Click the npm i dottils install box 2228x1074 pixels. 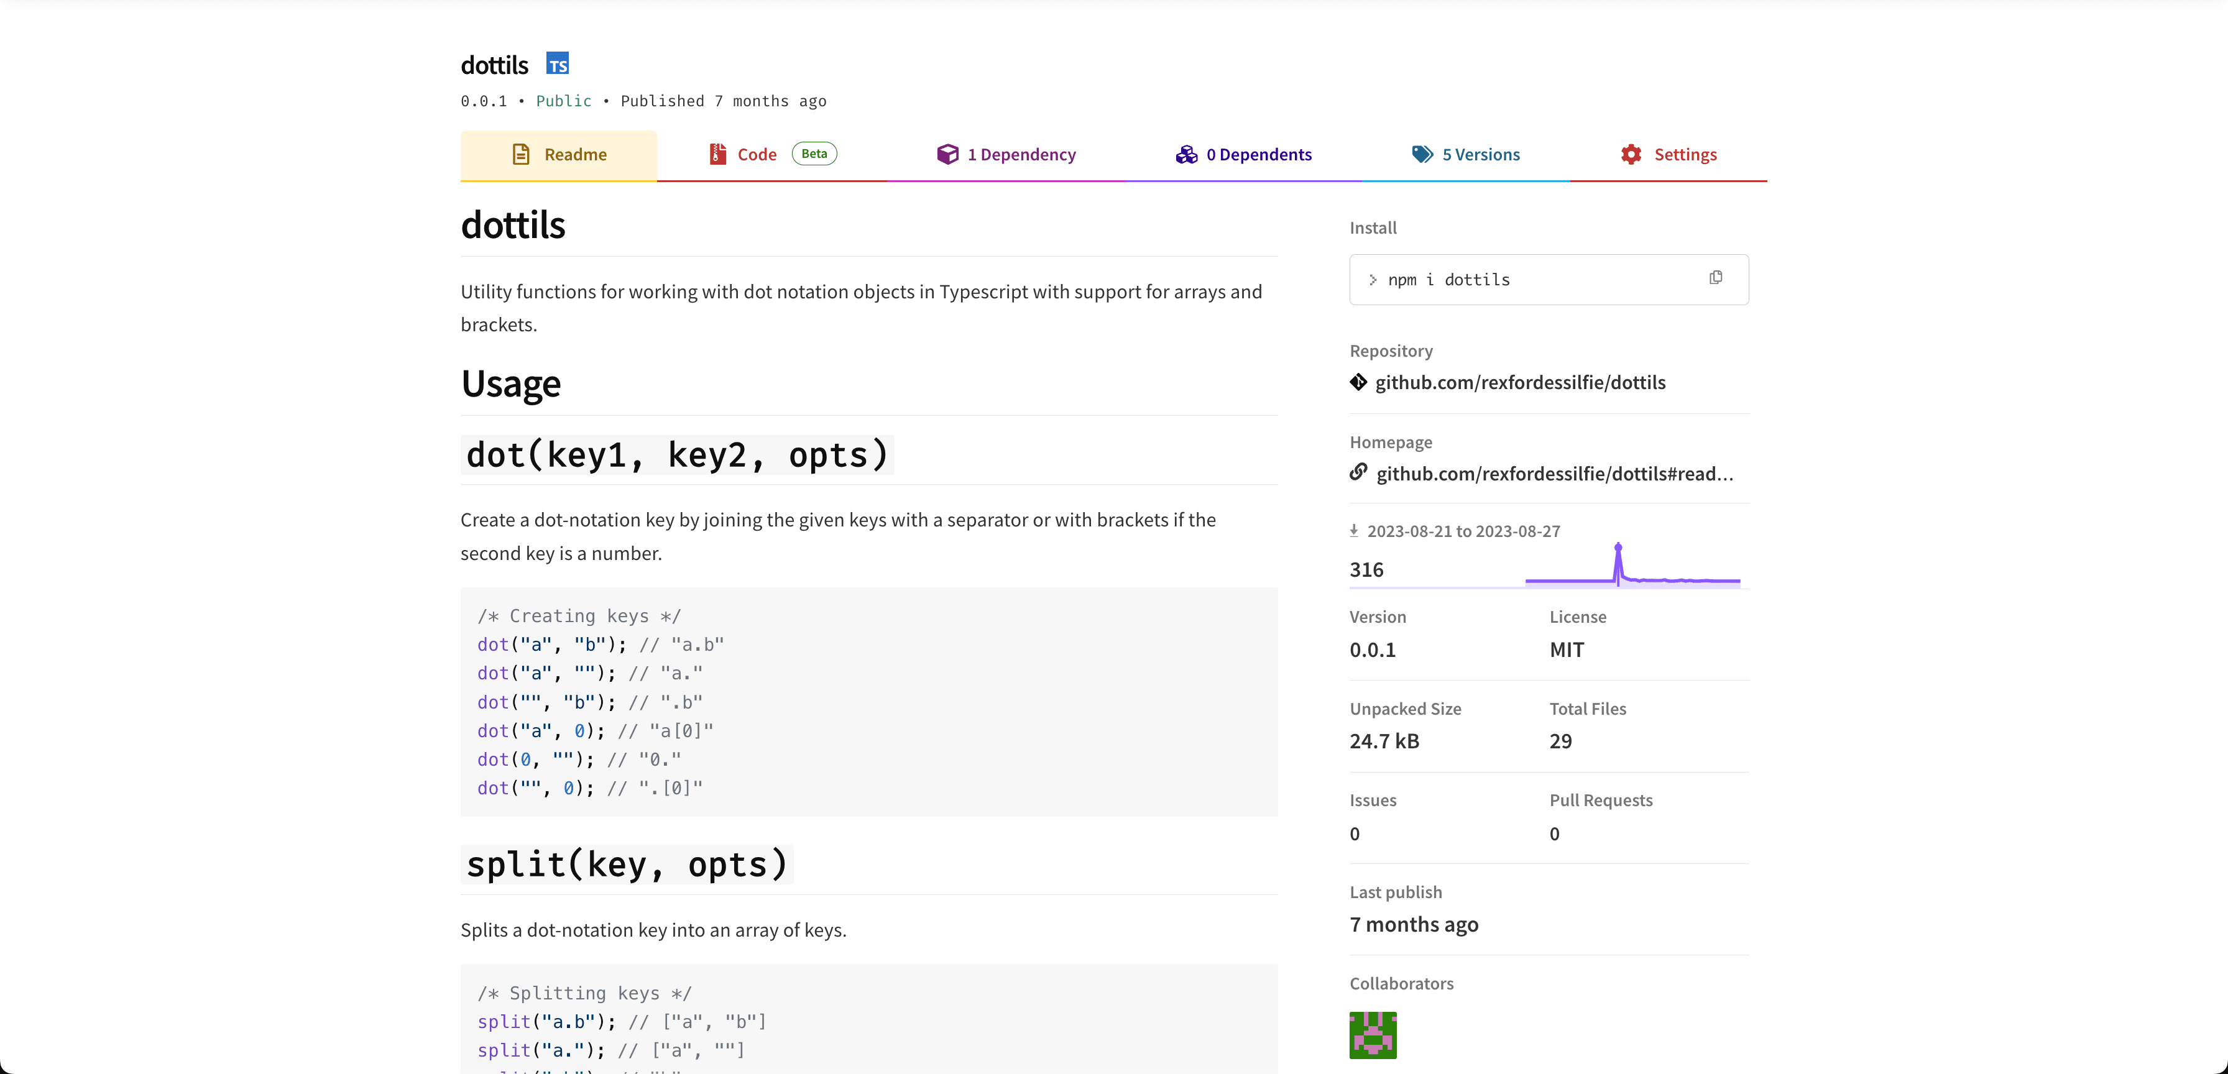point(1549,279)
